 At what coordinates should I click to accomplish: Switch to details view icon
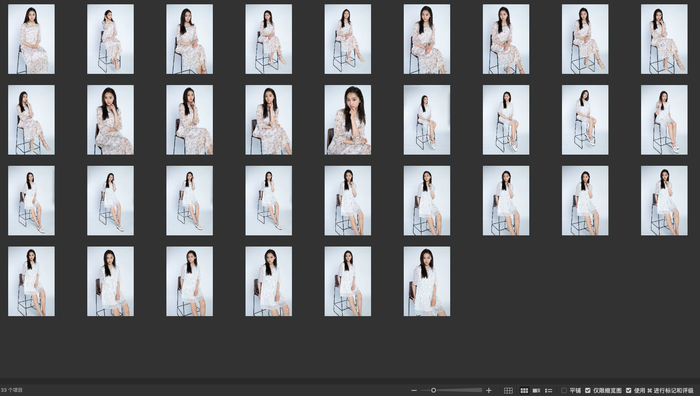pyautogui.click(x=536, y=390)
